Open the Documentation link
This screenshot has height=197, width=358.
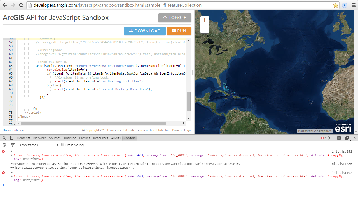(x=13, y=130)
